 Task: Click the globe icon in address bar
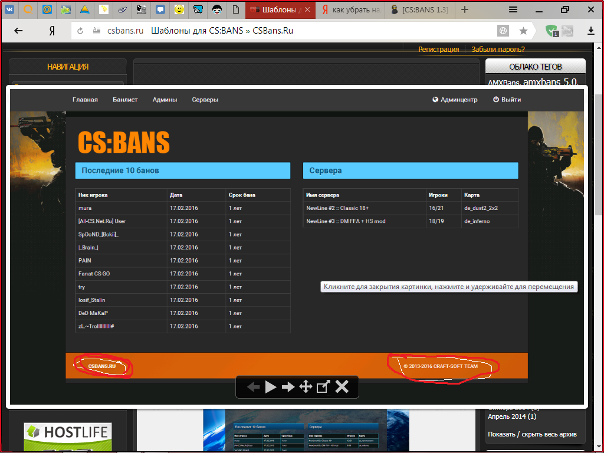coord(503,31)
